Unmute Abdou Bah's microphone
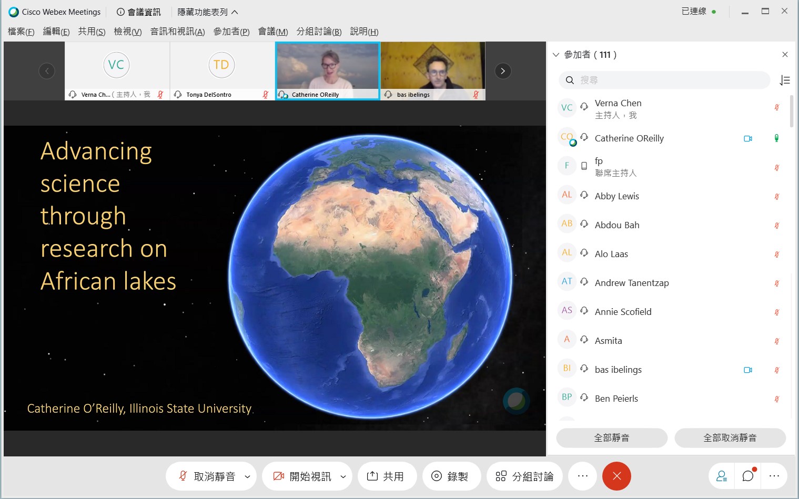This screenshot has height=499, width=799. tap(776, 226)
